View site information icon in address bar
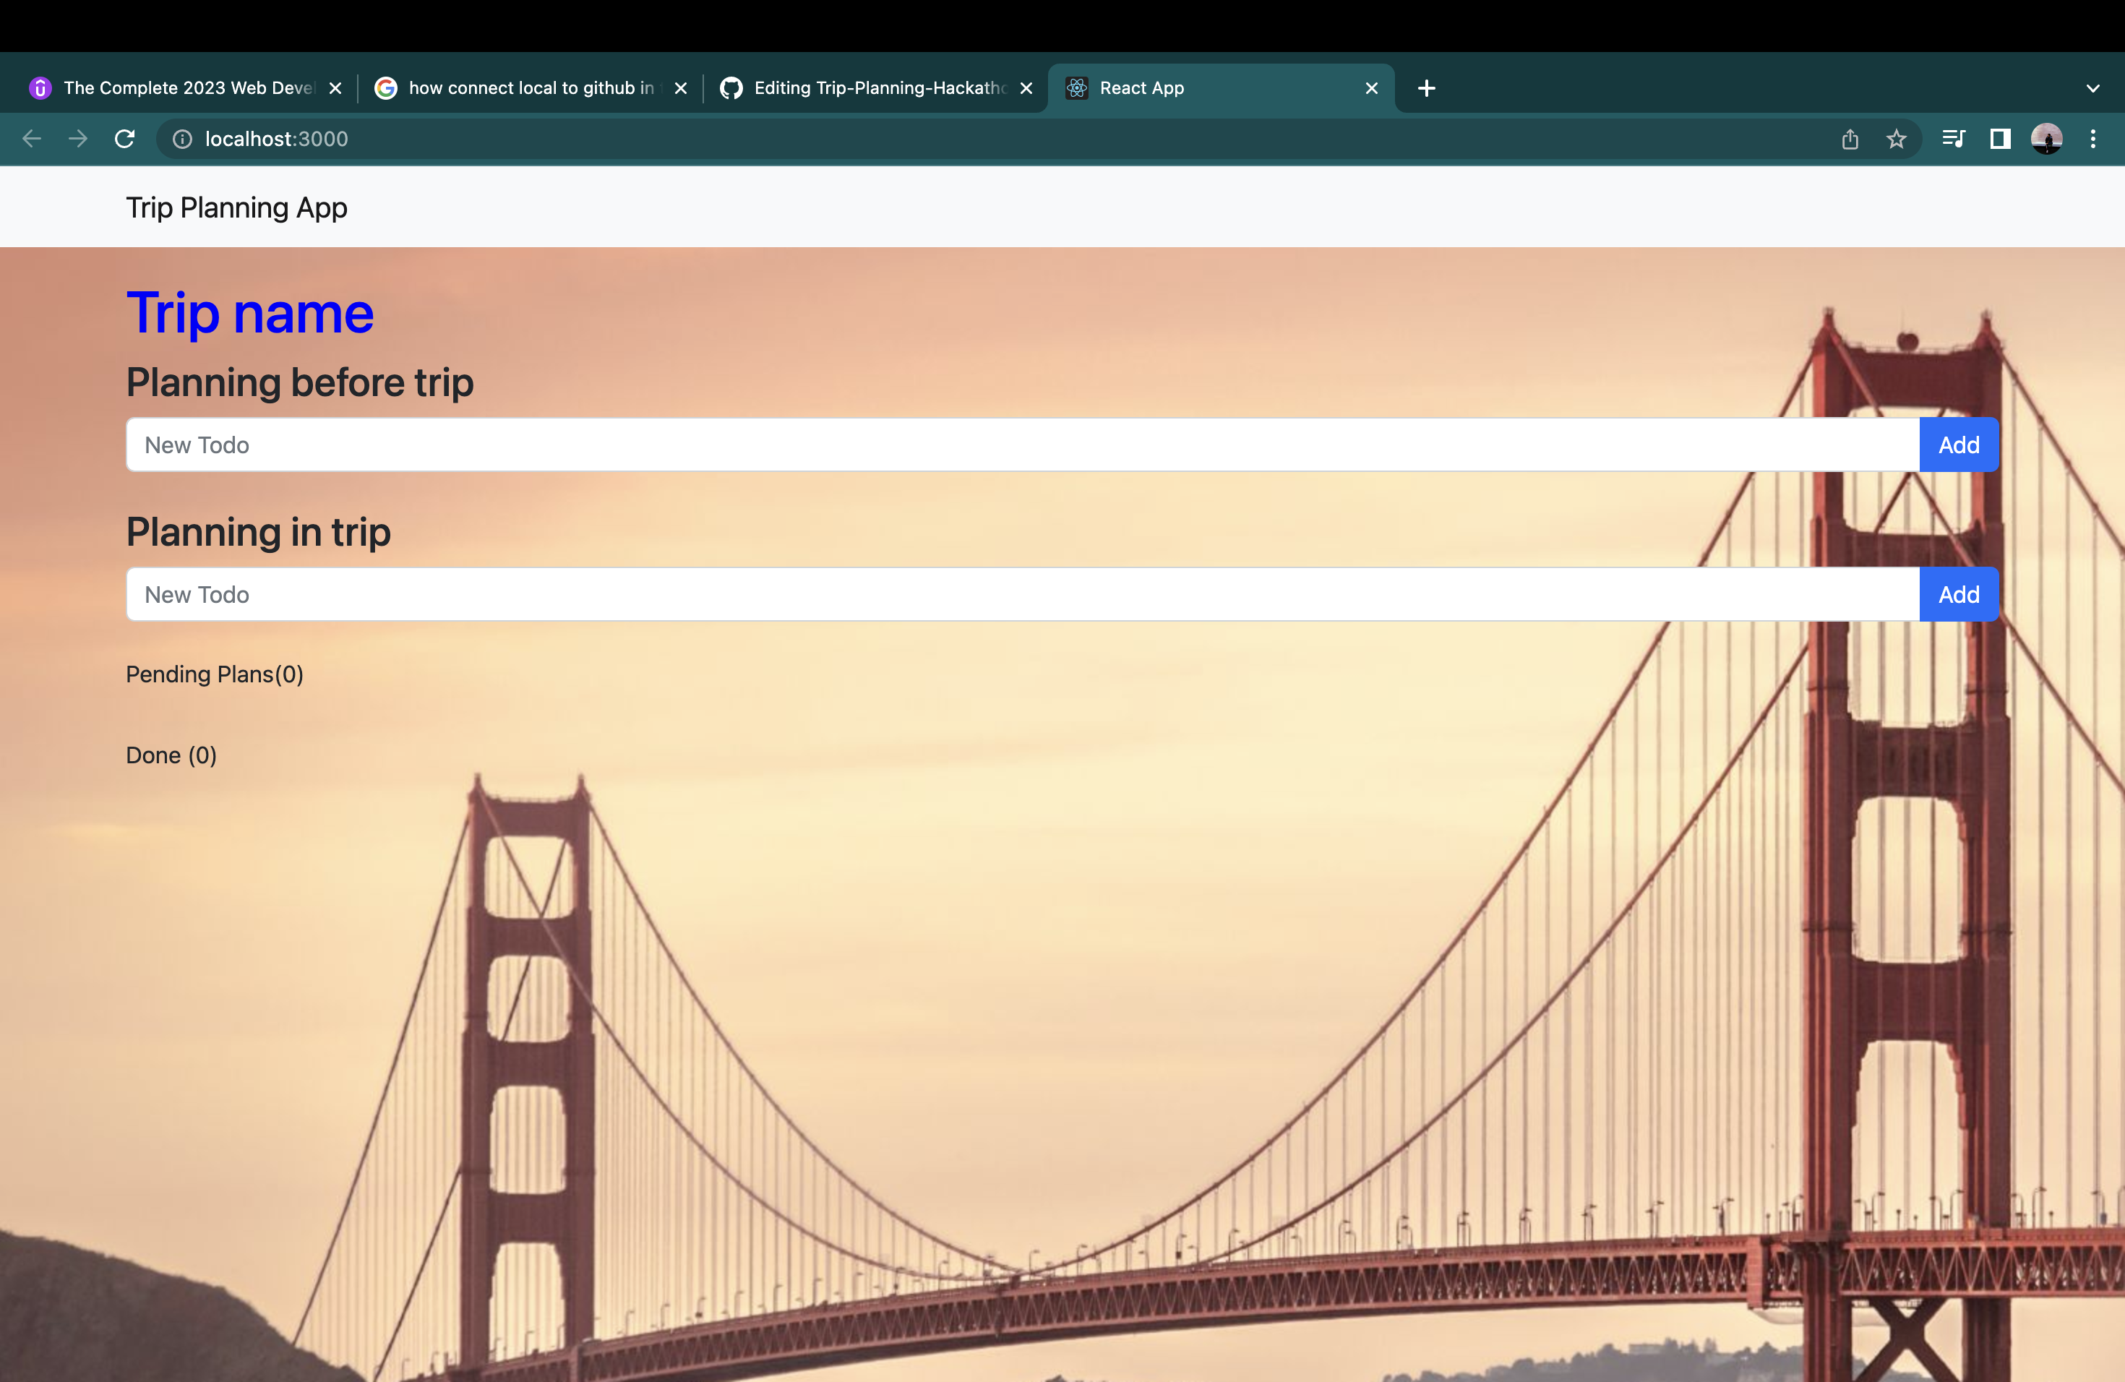 click(182, 140)
